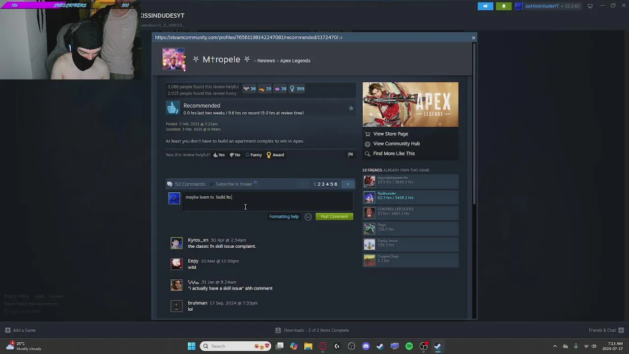Click the Copilot taskbar icon
629x354 pixels.
(294, 346)
